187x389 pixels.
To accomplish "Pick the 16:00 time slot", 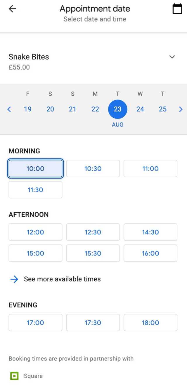I will [150, 253].
